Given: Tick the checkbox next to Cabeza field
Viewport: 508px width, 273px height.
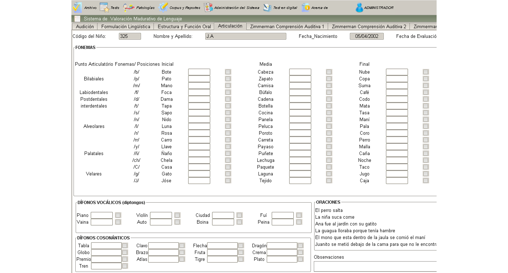Looking at the screenshot, I should tap(329, 72).
